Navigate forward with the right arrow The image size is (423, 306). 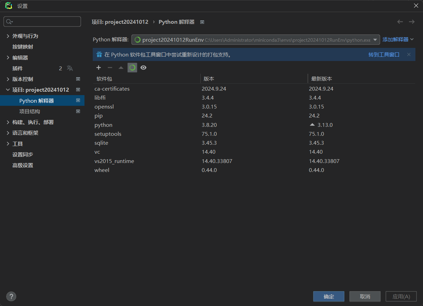(412, 22)
